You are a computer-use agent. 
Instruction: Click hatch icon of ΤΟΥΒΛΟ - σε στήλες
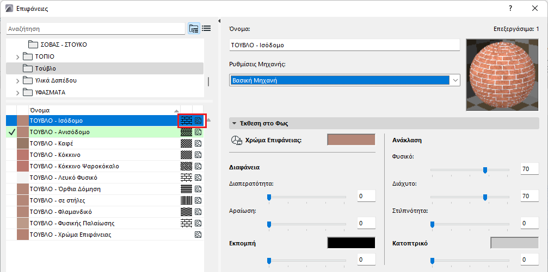(x=186, y=200)
